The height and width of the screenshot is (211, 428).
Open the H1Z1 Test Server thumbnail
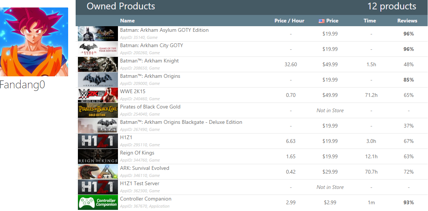98,187
